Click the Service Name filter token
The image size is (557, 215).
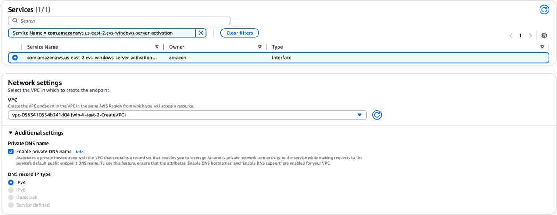102,33
